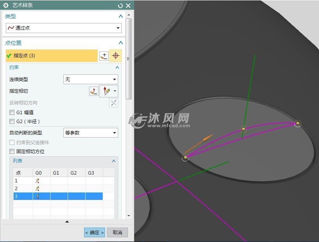Click G0 icon in row 3
Screen dimensions: 319x242
pyautogui.click(x=37, y=196)
